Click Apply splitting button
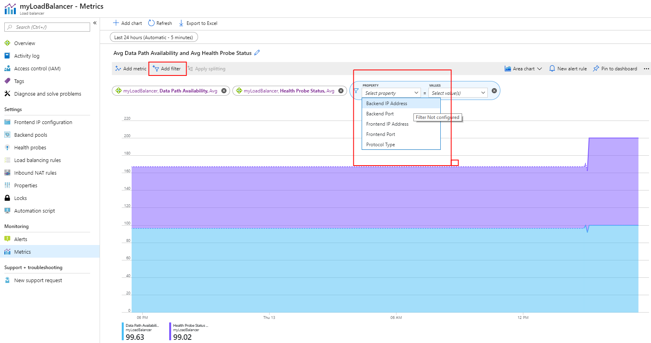This screenshot has width=651, height=343. (206, 69)
